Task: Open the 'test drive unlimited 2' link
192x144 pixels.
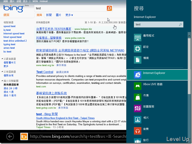Action: pyautogui.click(x=15, y=41)
